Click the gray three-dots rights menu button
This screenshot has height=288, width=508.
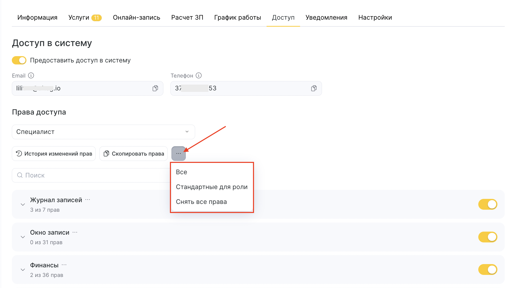tap(178, 154)
